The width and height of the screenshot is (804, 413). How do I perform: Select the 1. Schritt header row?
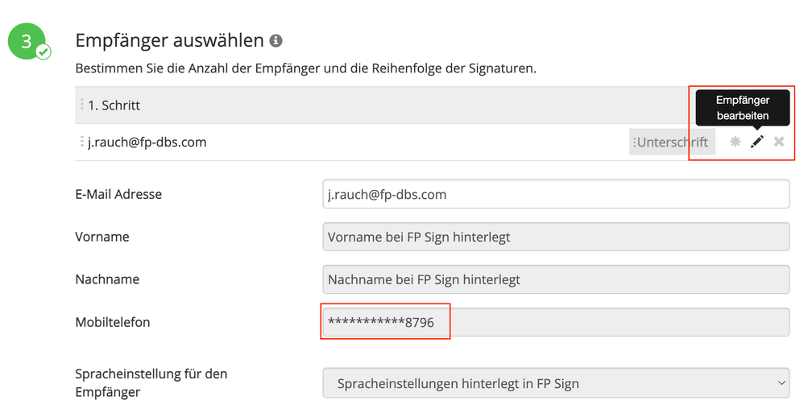tap(435, 105)
